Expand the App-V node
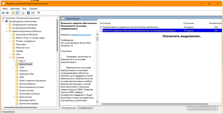 pos(13,61)
